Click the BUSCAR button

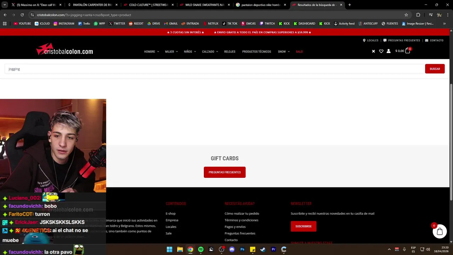click(435, 69)
